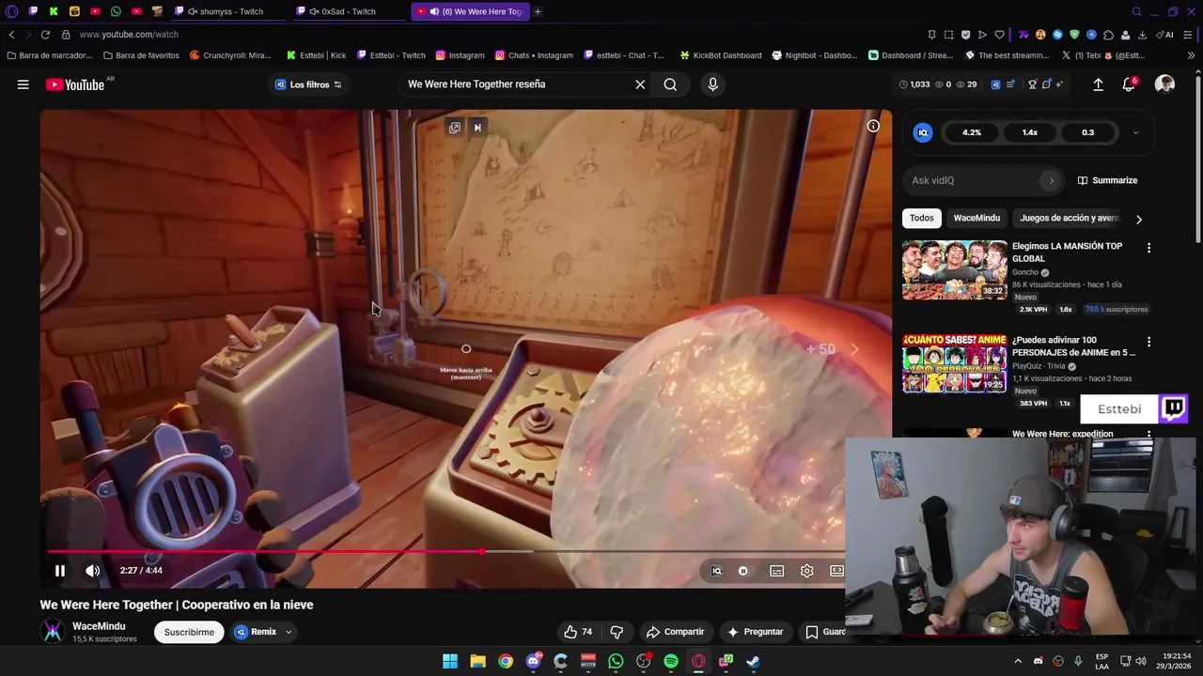This screenshot has height=676, width=1203.
Task: Run search with the magnifier button
Action: tap(670, 84)
